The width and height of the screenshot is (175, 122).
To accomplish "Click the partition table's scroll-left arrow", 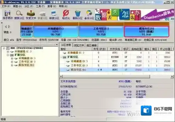I will click(61, 76).
